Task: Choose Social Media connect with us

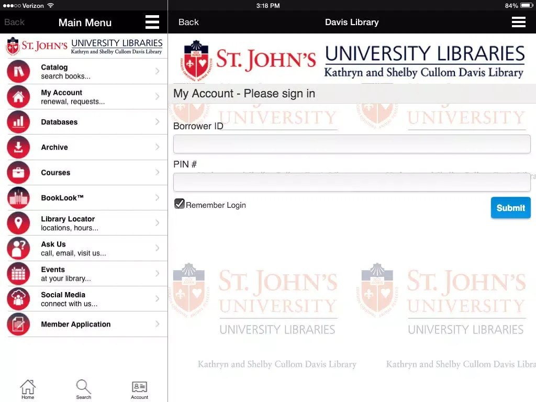Action: coord(84,299)
